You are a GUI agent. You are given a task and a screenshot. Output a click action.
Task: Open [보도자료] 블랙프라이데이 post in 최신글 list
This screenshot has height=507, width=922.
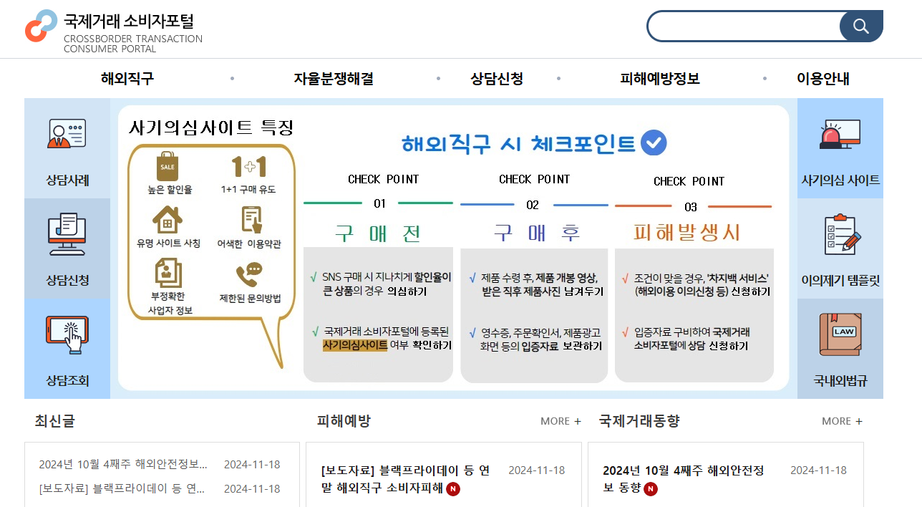122,488
